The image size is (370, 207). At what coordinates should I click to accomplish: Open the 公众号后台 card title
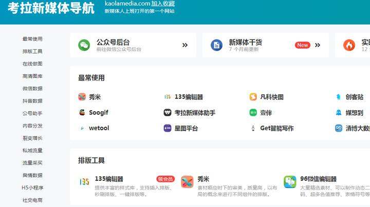113,43
